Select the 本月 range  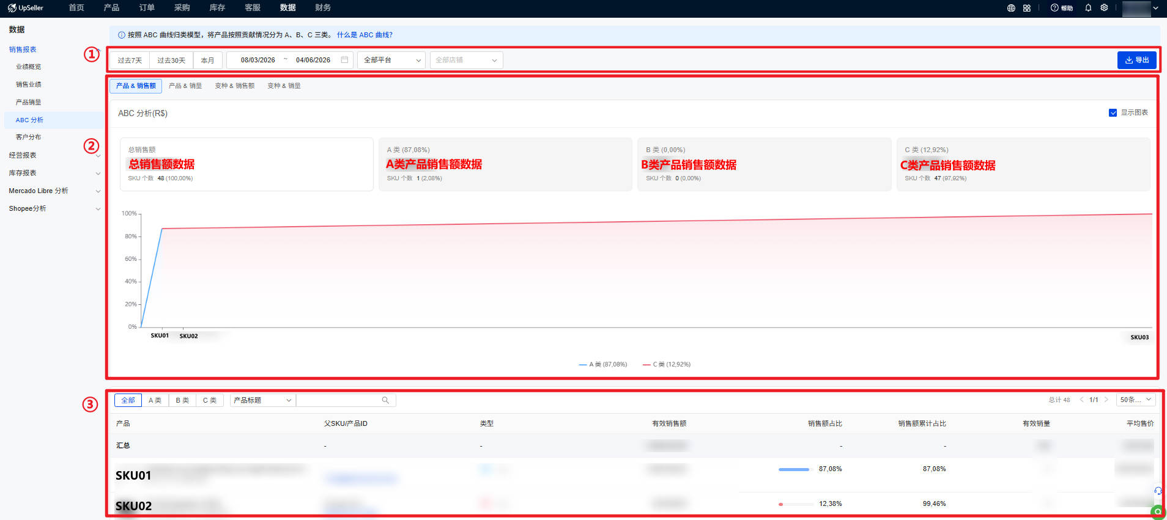coord(208,60)
